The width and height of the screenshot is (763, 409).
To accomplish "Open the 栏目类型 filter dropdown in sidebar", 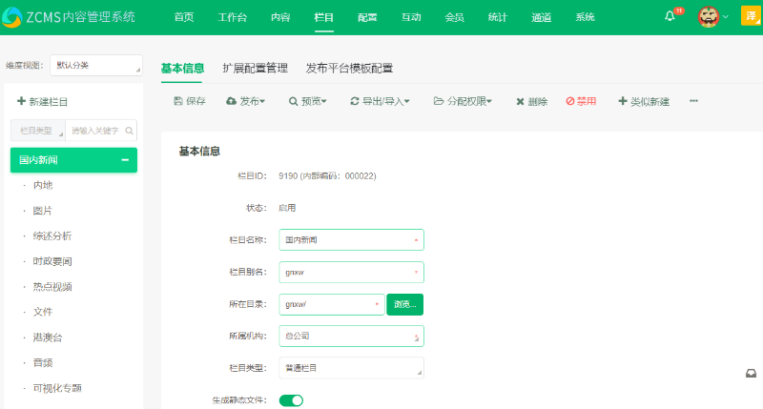I will (x=38, y=131).
